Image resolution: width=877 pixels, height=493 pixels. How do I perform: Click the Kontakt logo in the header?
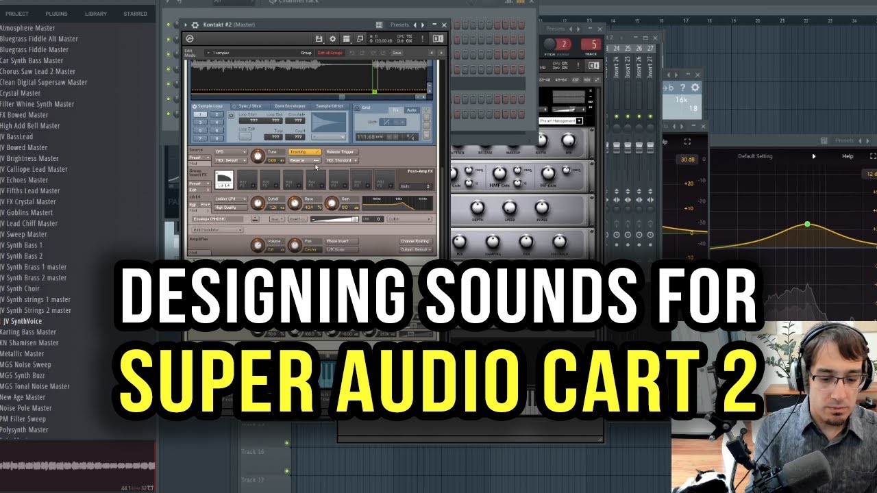click(189, 39)
